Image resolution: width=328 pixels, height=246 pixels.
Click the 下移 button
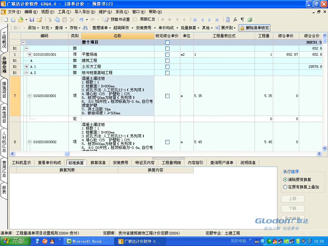pyautogui.click(x=292, y=208)
